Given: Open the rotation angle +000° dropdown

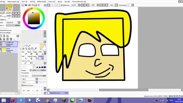Looking at the screenshot, I should tap(98, 5).
